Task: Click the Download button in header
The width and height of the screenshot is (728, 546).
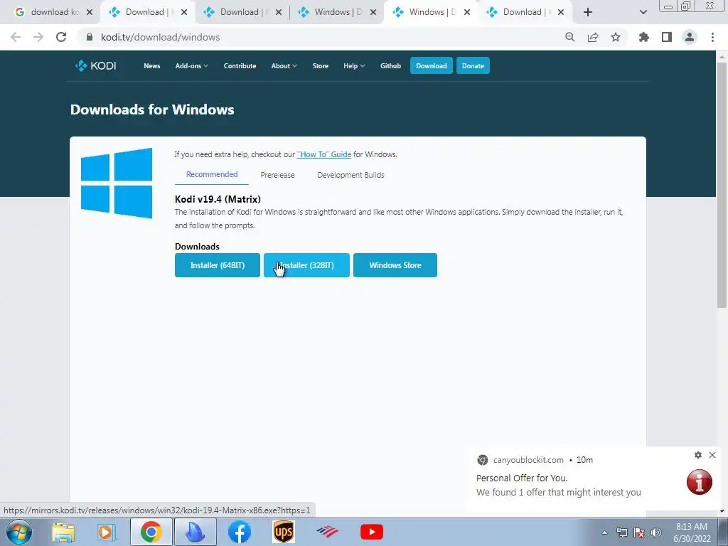Action: click(x=432, y=65)
